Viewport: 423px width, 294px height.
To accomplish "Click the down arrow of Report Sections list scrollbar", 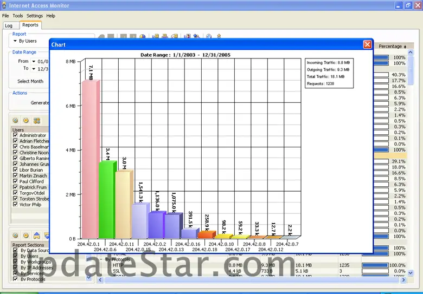I will [x=89, y=277].
